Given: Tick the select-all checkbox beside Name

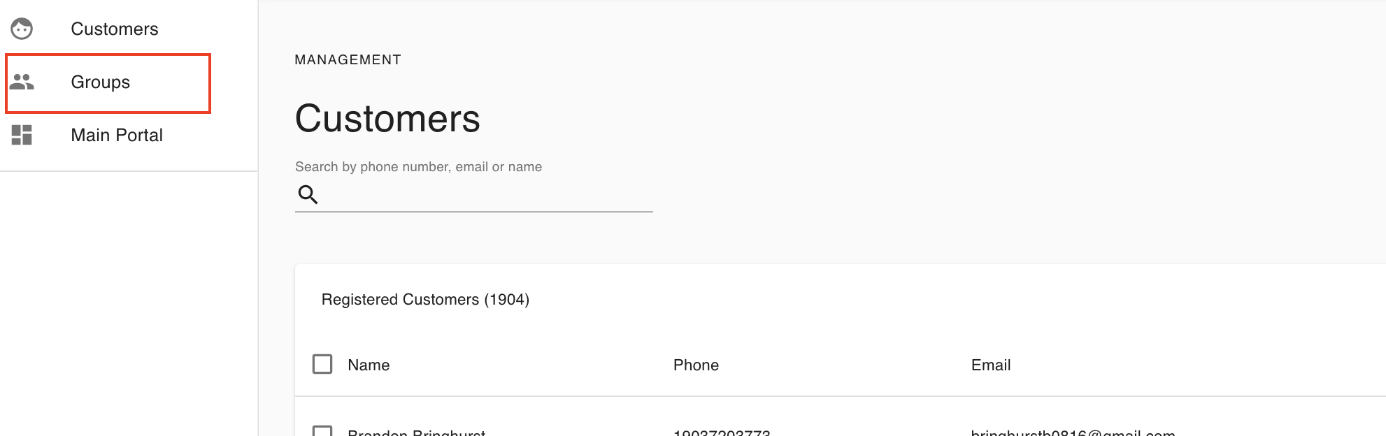Looking at the screenshot, I should click(322, 364).
